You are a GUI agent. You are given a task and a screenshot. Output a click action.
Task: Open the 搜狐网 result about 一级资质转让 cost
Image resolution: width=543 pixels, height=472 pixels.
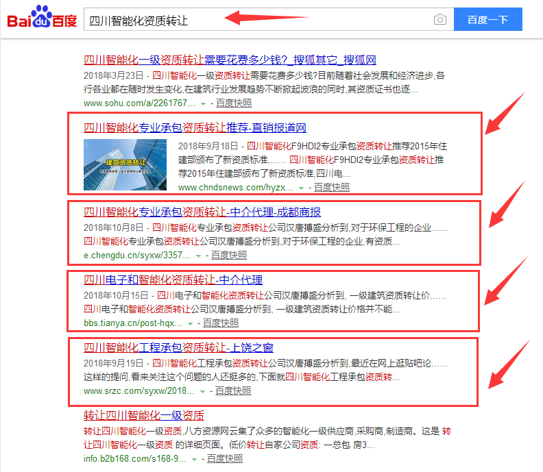230,60
